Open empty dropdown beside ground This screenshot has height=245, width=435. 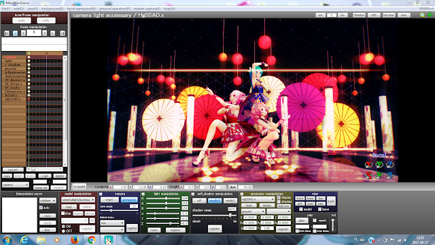[279, 212]
